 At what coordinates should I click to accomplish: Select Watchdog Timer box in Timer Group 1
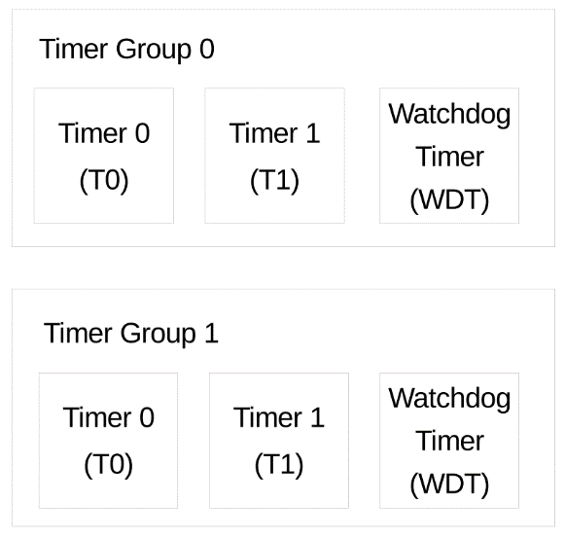click(x=449, y=441)
